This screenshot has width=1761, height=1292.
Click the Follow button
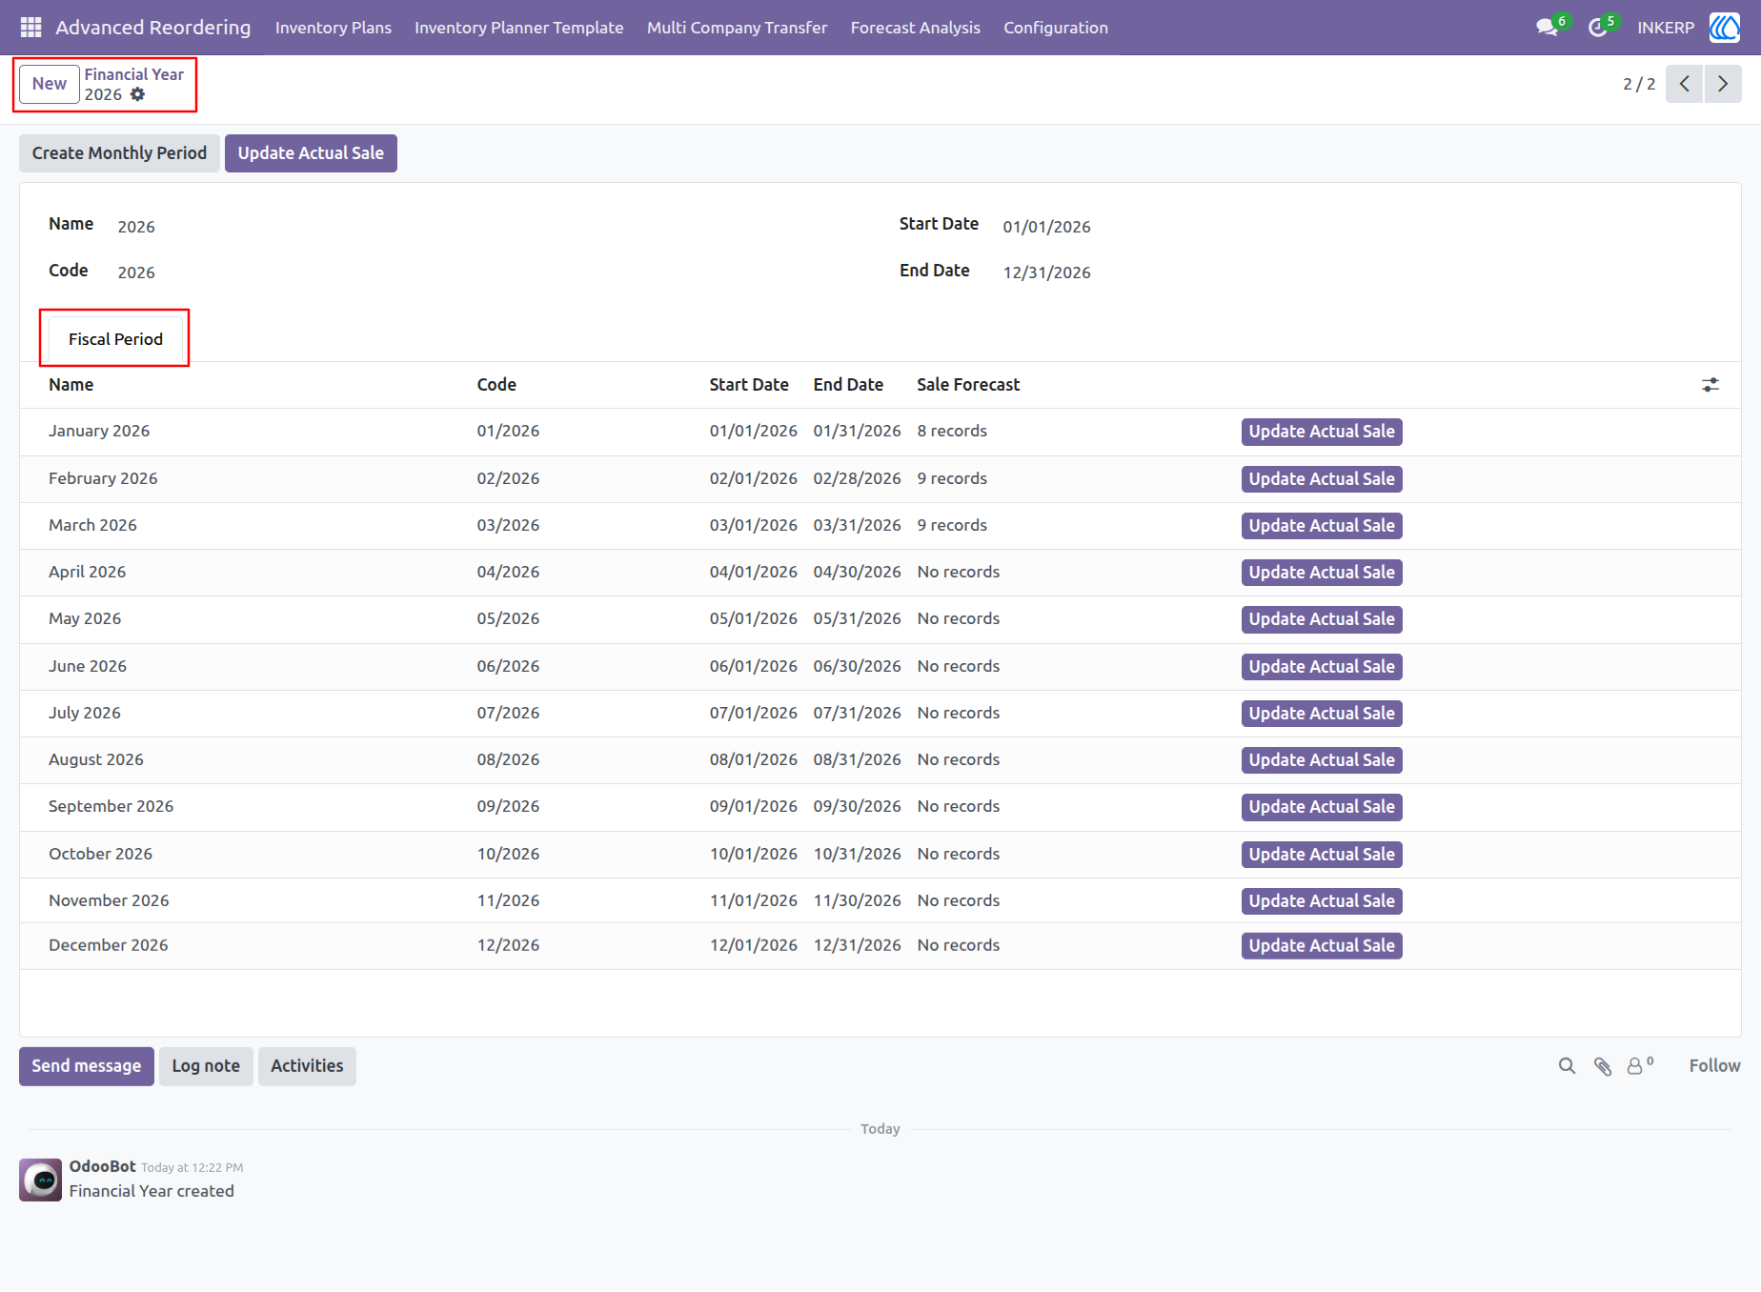pyautogui.click(x=1714, y=1066)
